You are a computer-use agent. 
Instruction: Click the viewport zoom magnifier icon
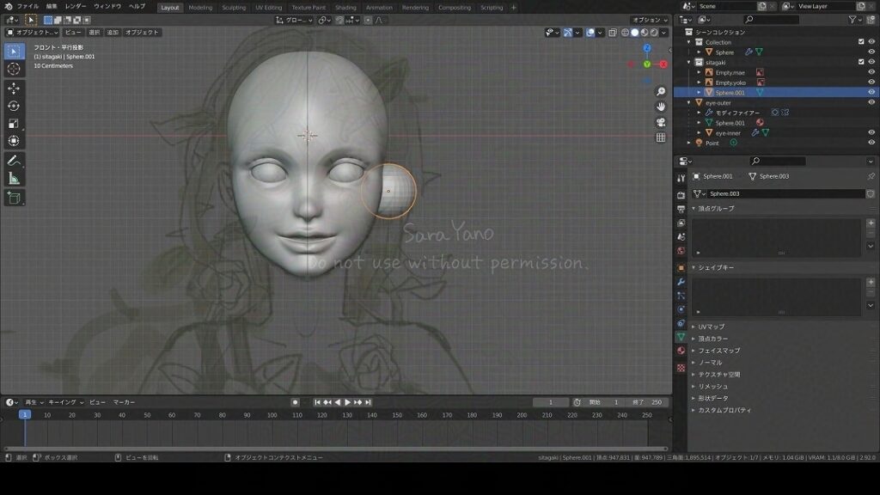pyautogui.click(x=661, y=91)
